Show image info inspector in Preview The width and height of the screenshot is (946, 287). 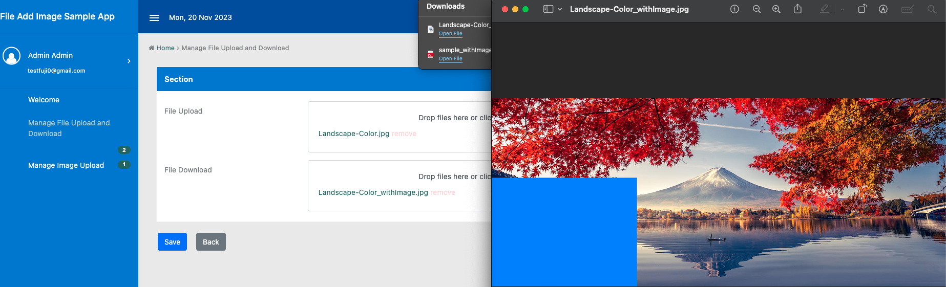(x=734, y=9)
